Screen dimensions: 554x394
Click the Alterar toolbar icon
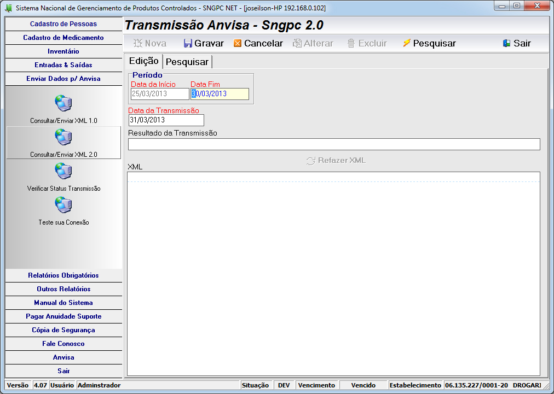[297, 43]
